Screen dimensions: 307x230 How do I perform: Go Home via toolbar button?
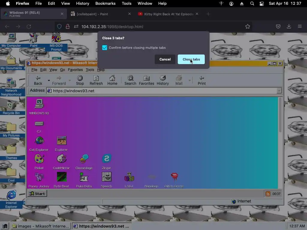[112, 81]
